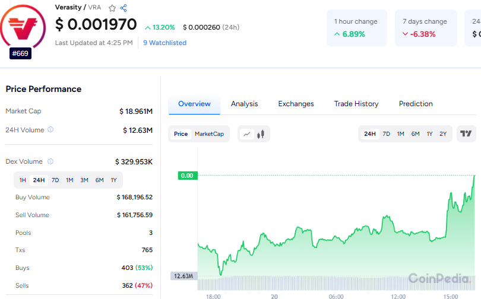The height and width of the screenshot is (299, 481).
Task: Select 6M Dex Volume period
Action: pyautogui.click(x=99, y=180)
